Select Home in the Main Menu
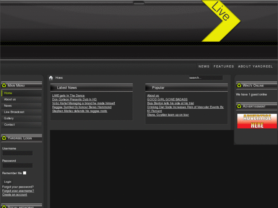The image size is (278, 208). (x=21, y=93)
